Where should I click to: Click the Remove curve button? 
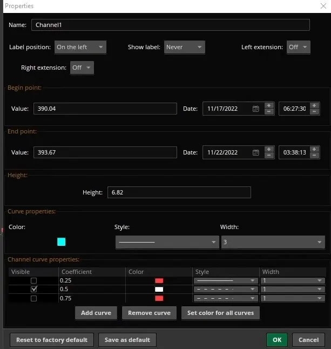pos(149,313)
